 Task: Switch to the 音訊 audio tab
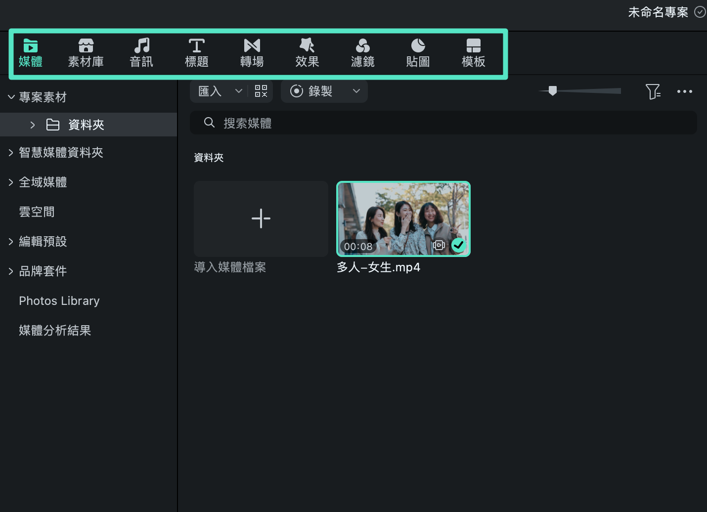141,53
